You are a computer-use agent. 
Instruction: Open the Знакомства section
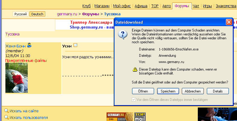226,6
